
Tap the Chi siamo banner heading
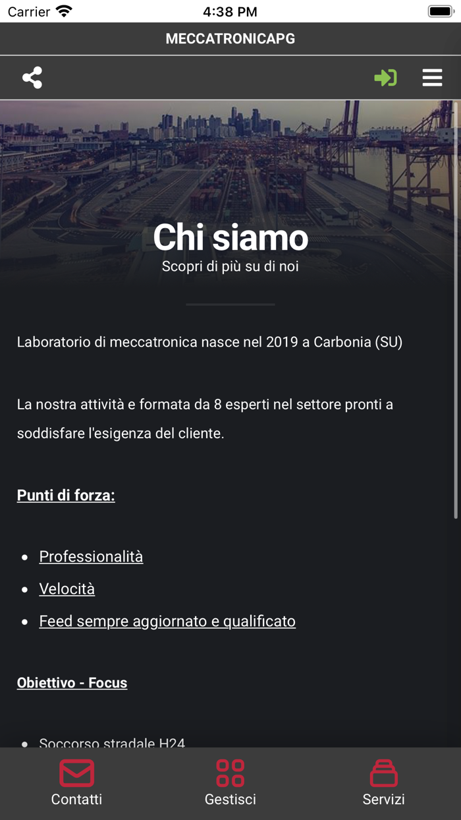pyautogui.click(x=230, y=237)
